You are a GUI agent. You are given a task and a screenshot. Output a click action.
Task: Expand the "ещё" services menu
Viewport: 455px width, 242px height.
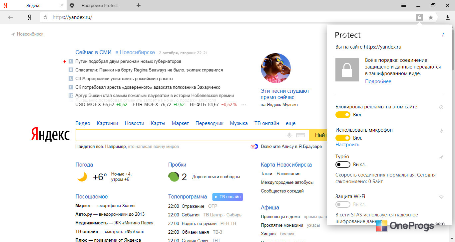click(x=291, y=123)
